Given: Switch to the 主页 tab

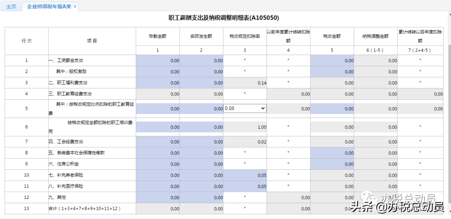Looking at the screenshot, I should click(11, 6).
